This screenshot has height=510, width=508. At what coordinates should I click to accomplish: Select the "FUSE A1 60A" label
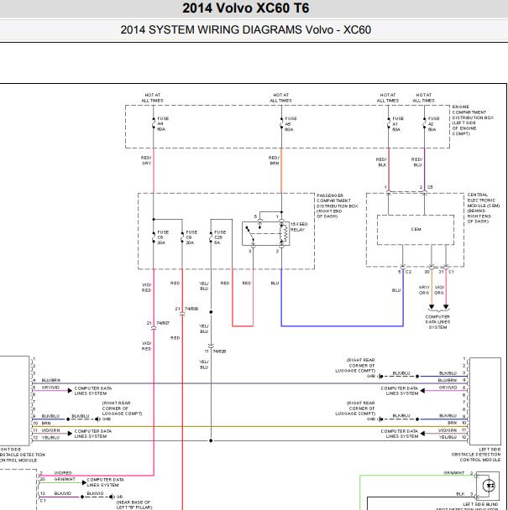click(x=398, y=124)
